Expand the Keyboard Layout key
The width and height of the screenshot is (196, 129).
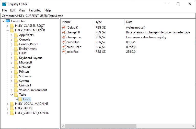11,58
